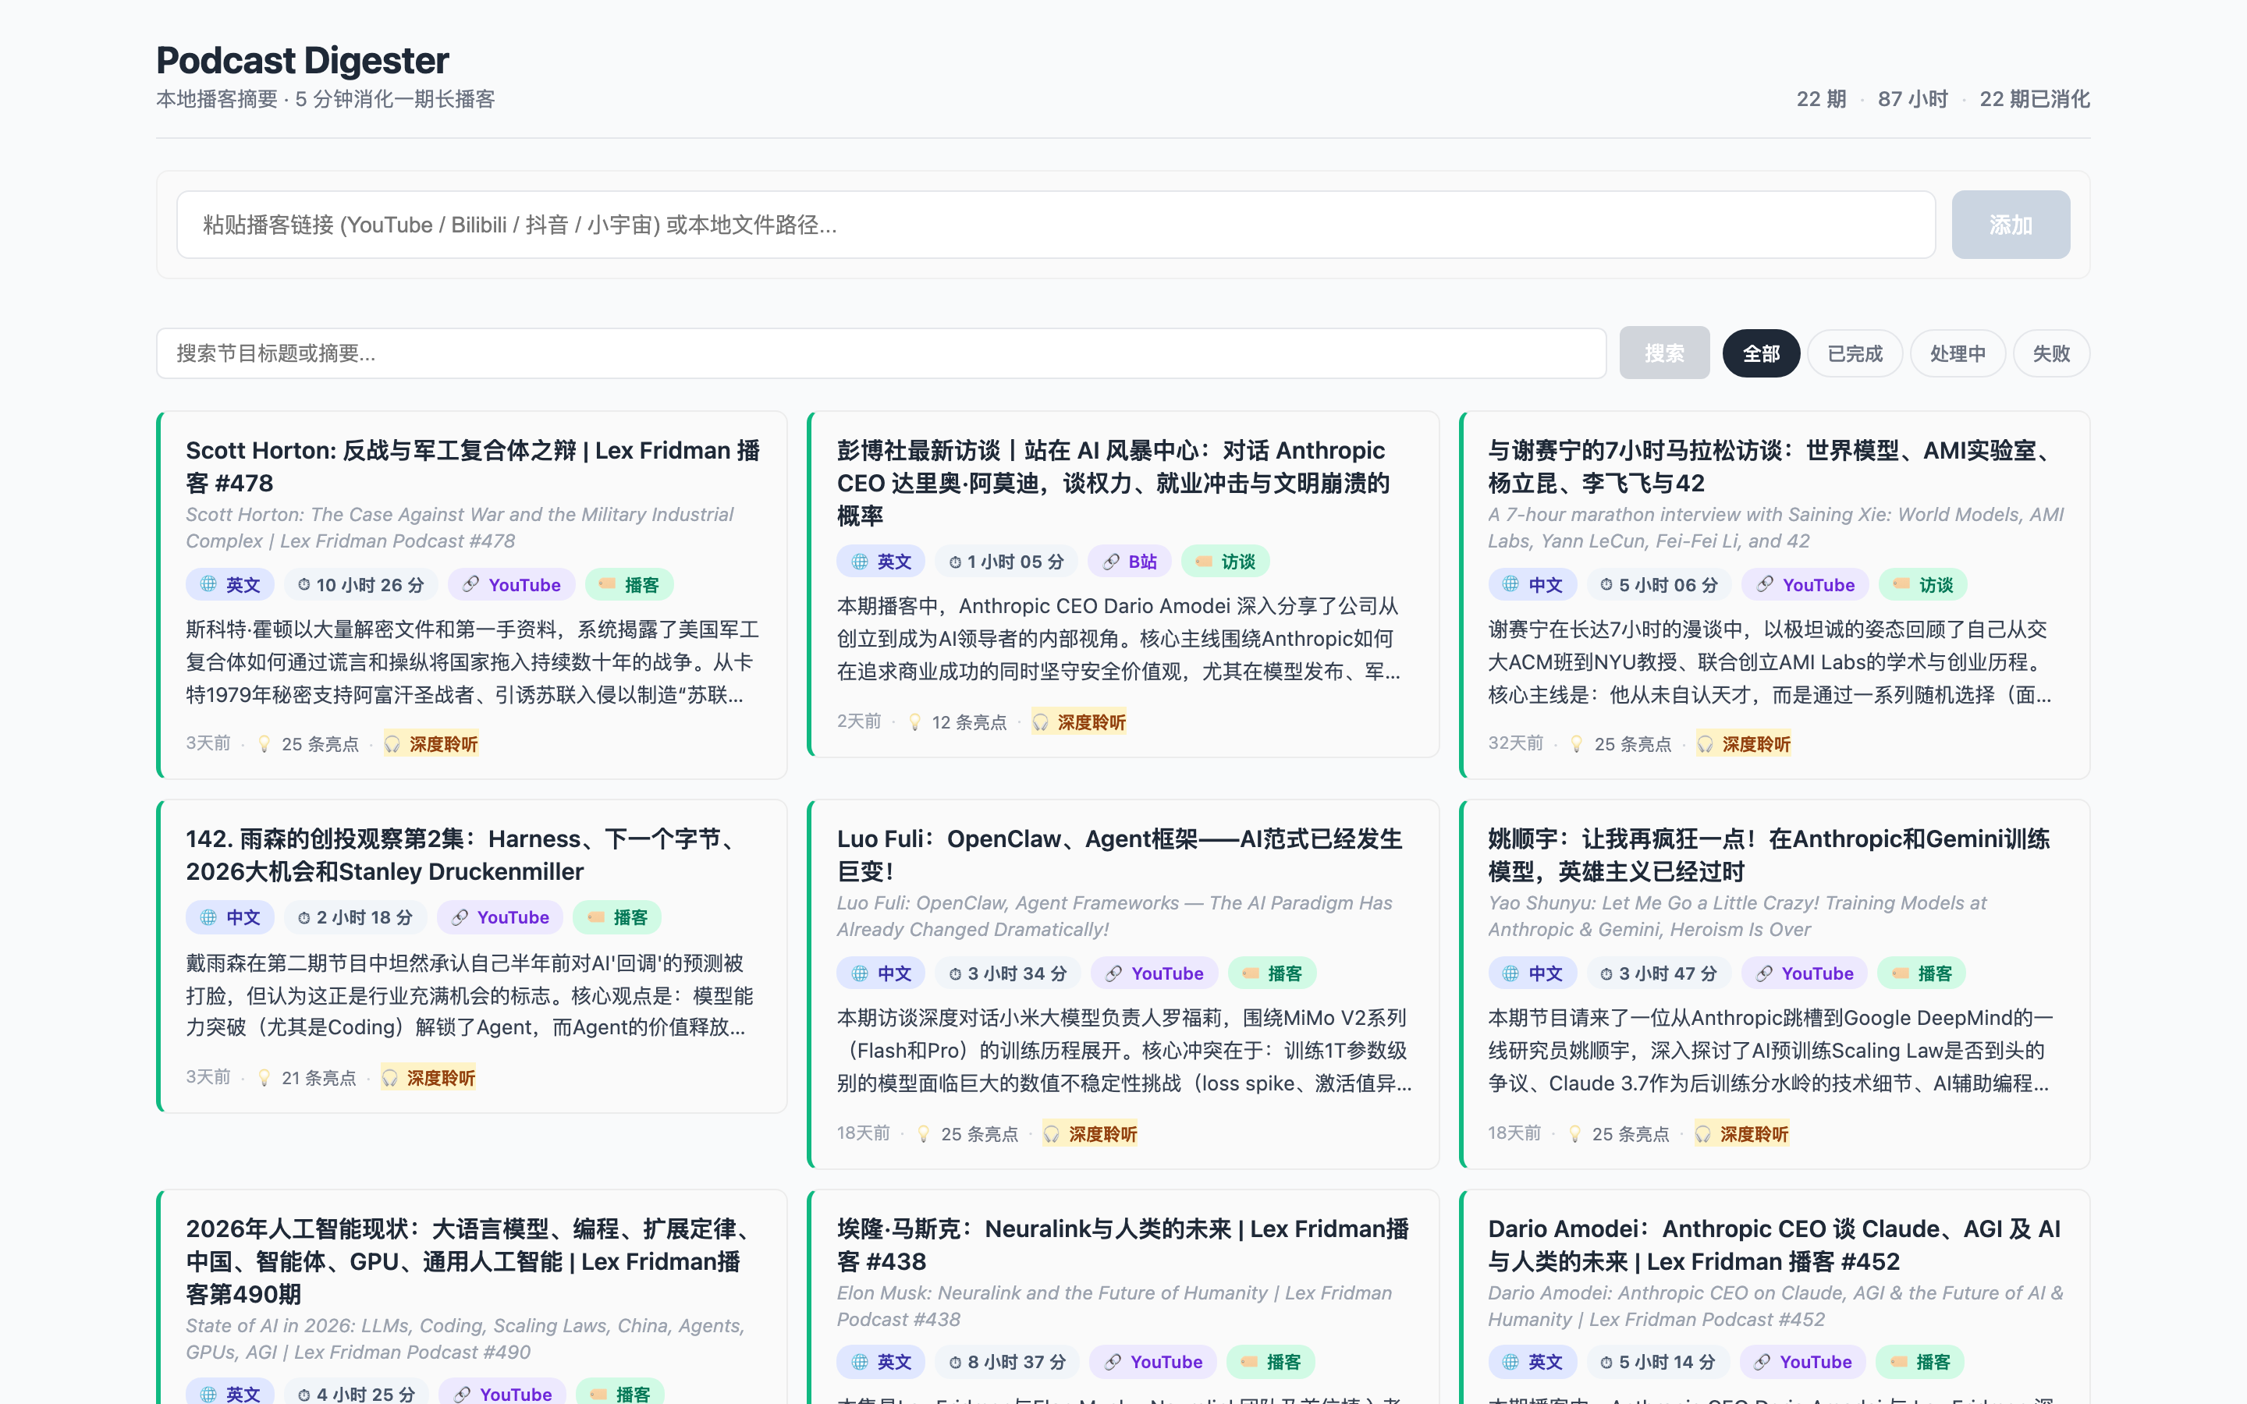
Task: Open Dario Amodei Lex Fridman #452 episode
Action: 1774,1245
